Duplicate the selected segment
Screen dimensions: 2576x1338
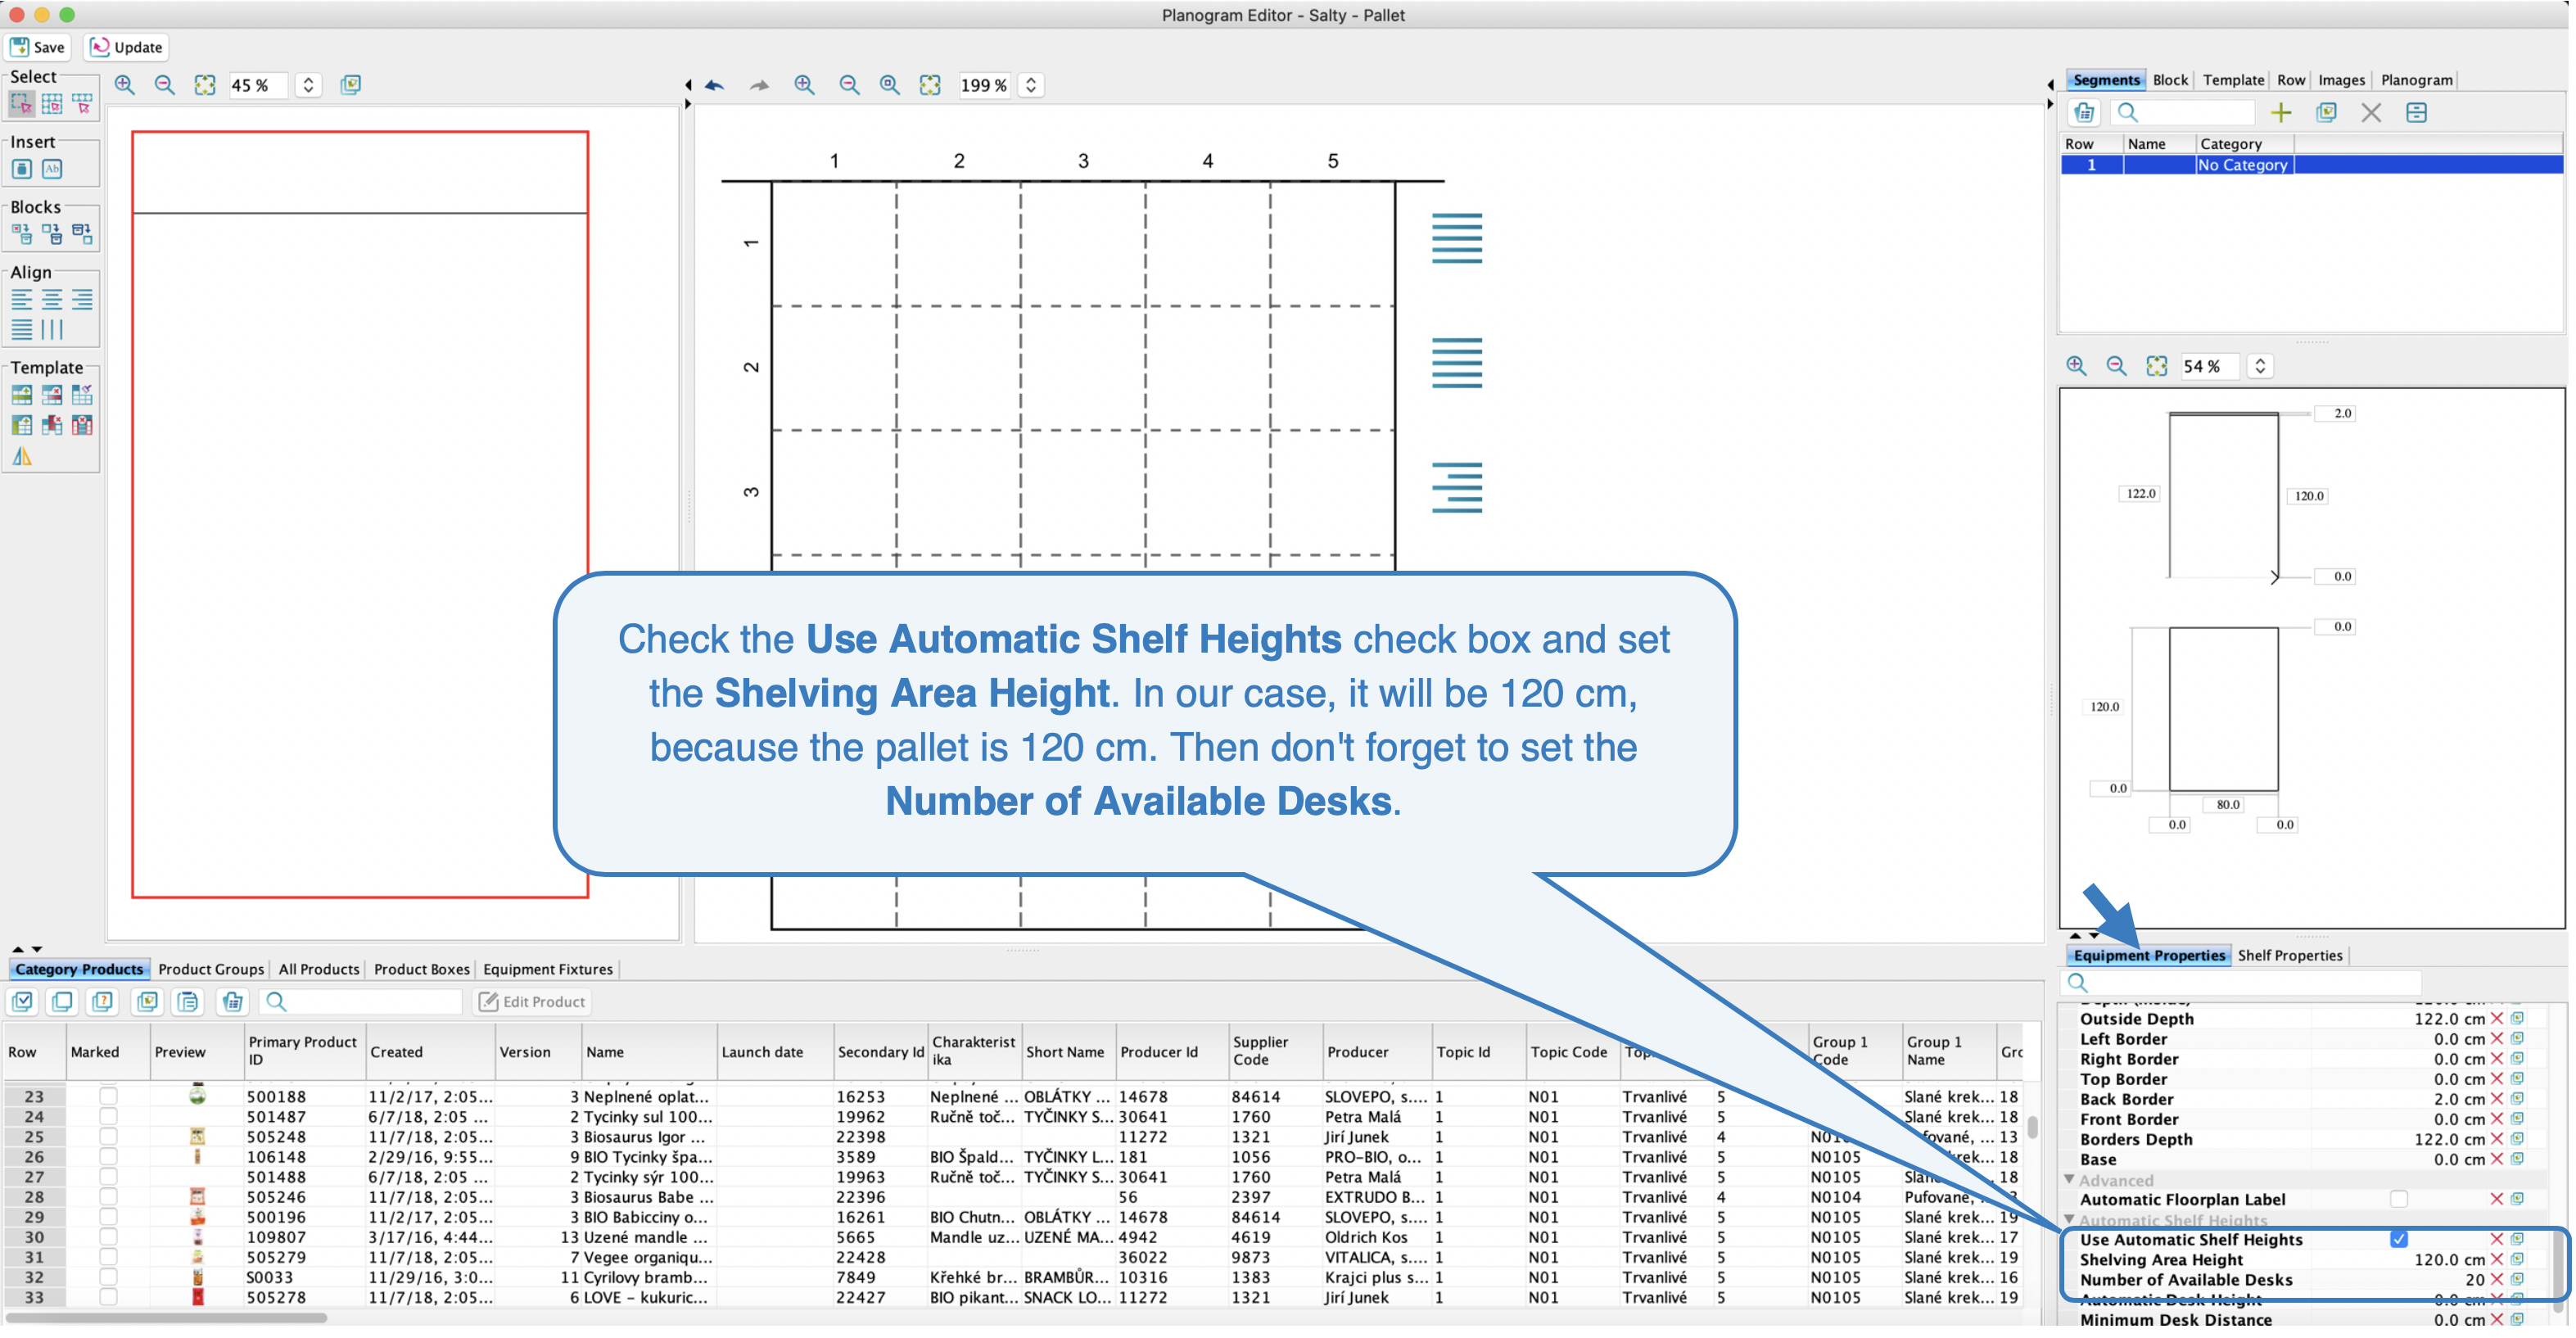click(x=2326, y=112)
